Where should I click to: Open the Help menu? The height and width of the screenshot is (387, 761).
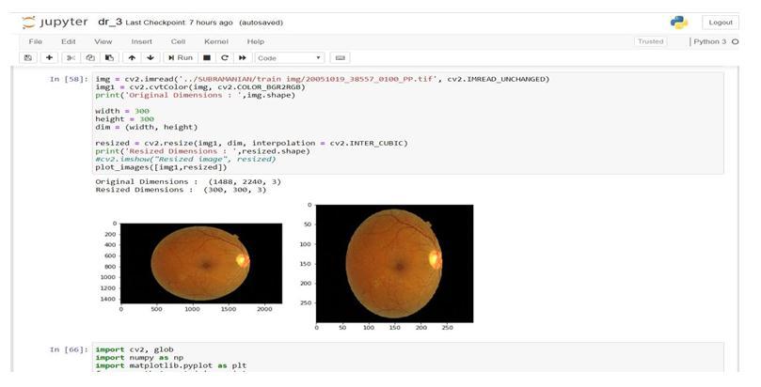point(256,41)
